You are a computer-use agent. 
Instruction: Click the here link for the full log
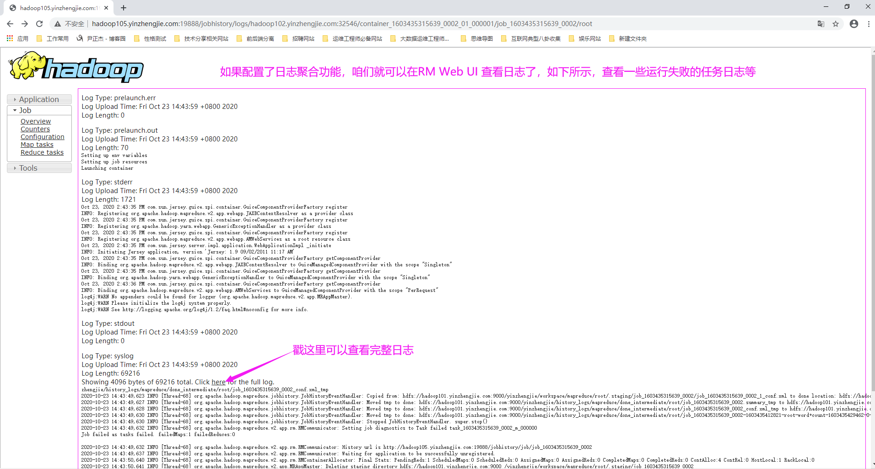pos(218,382)
